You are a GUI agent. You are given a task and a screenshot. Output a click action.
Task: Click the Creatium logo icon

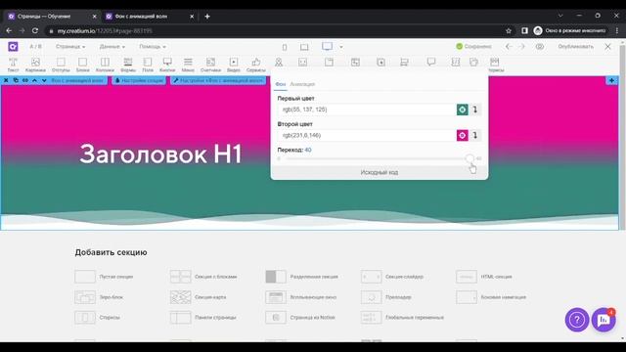(13, 47)
